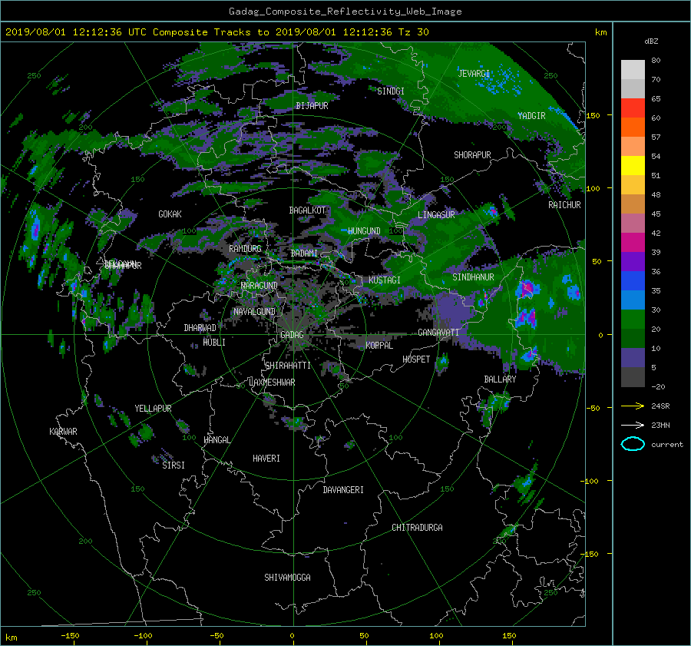Click the GANGAVATI city label
Image resolution: width=691 pixels, height=646 pixels.
438,333
